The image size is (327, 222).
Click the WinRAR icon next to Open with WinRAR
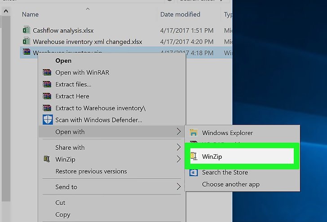pos(47,72)
